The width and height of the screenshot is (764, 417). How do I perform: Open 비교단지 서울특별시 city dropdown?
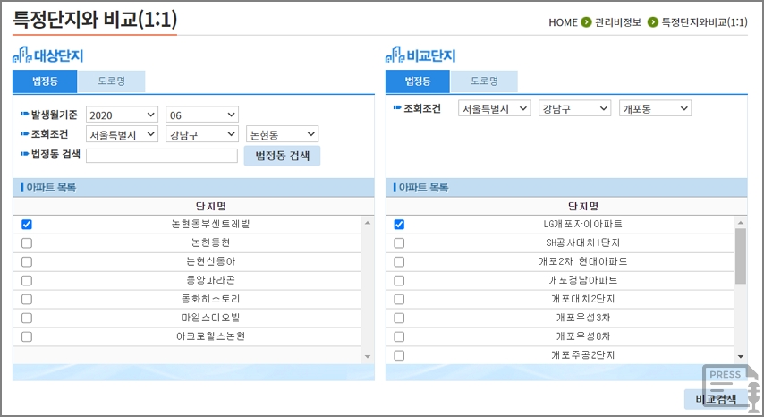[494, 108]
